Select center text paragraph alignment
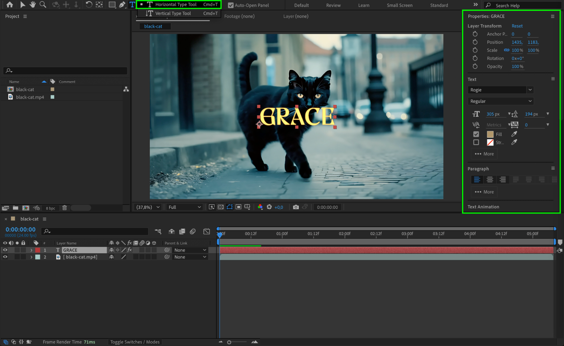 490,179
